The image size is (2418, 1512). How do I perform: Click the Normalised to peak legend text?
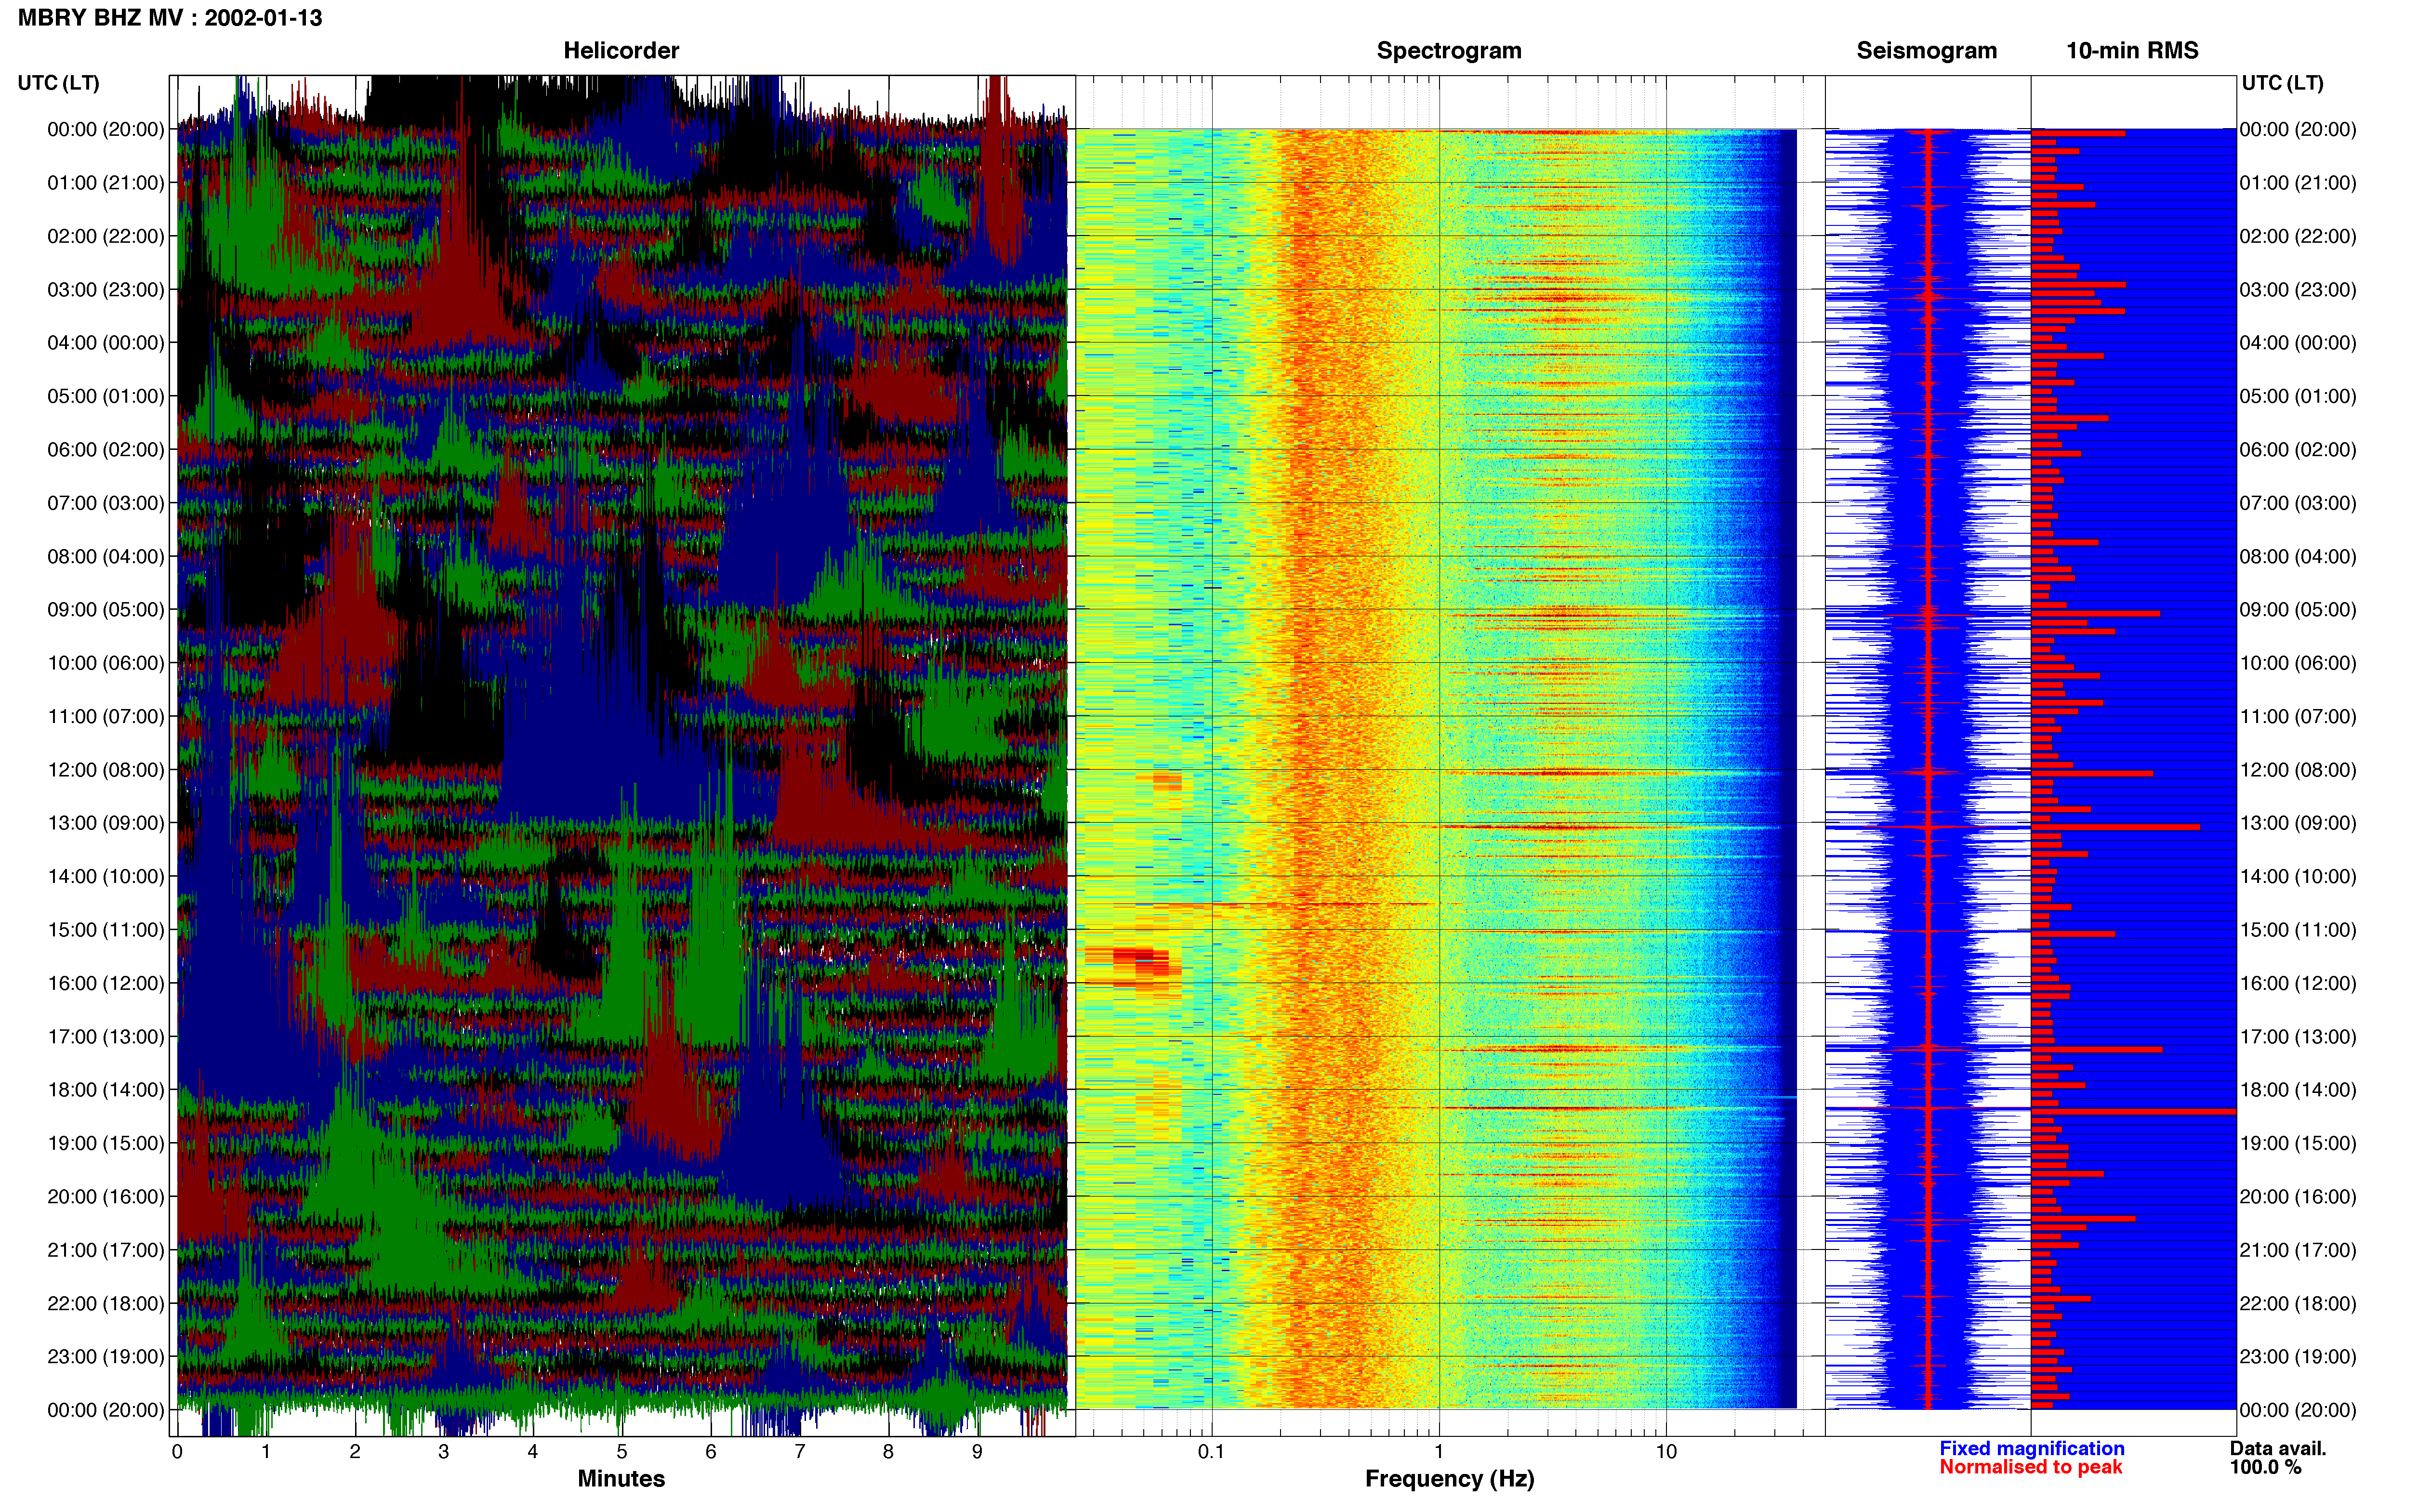tap(2030, 1467)
